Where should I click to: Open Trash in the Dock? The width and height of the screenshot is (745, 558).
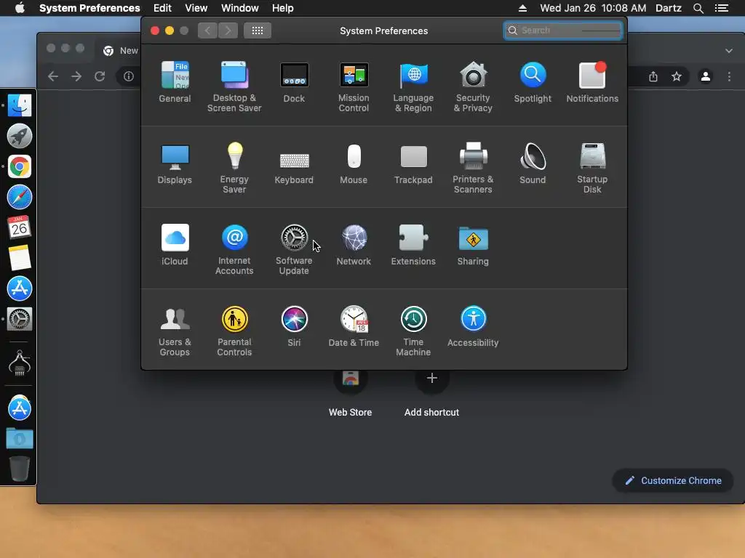click(20, 469)
